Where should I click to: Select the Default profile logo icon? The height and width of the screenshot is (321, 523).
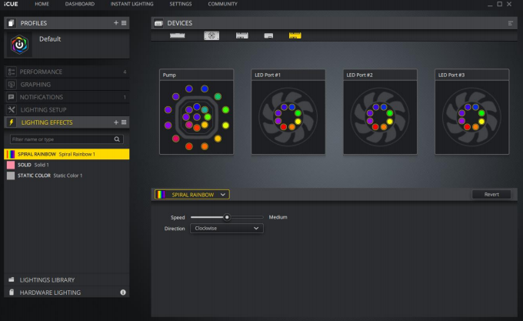tap(19, 44)
